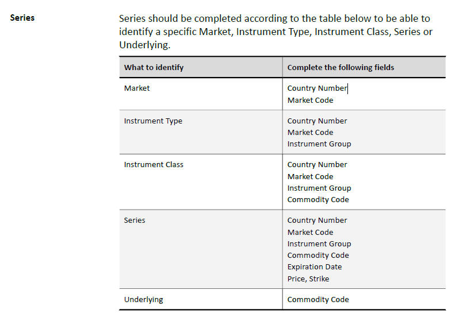
Task: Click Instrument Group in Instrument Type row
Action: coord(319,144)
